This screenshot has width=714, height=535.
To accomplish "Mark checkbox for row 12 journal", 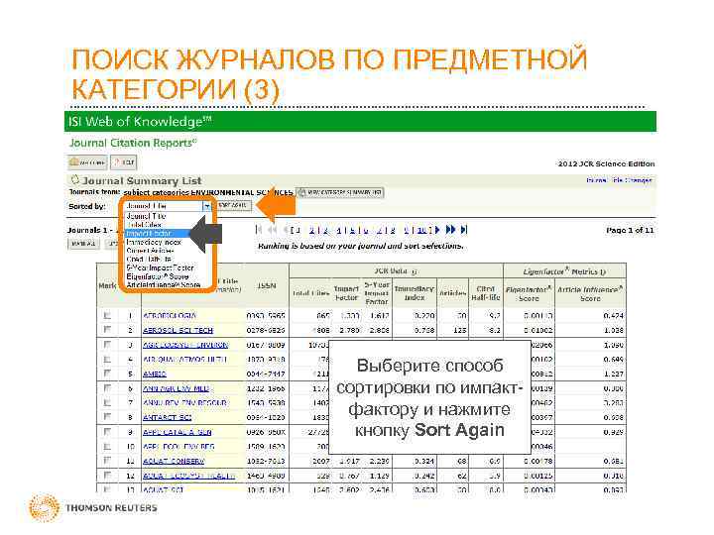I will click(x=107, y=476).
